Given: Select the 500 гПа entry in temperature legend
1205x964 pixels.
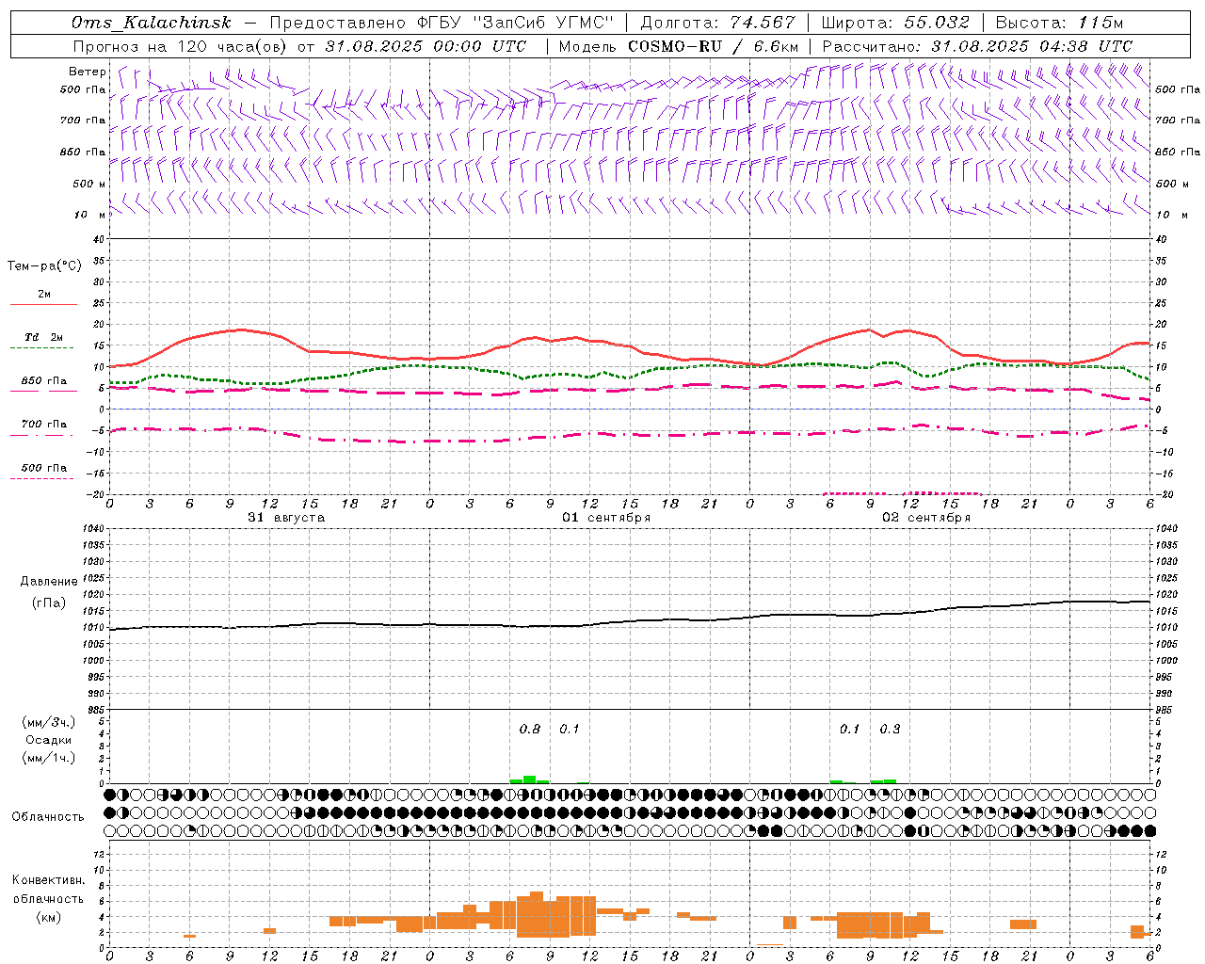Looking at the screenshot, I should click(x=44, y=468).
